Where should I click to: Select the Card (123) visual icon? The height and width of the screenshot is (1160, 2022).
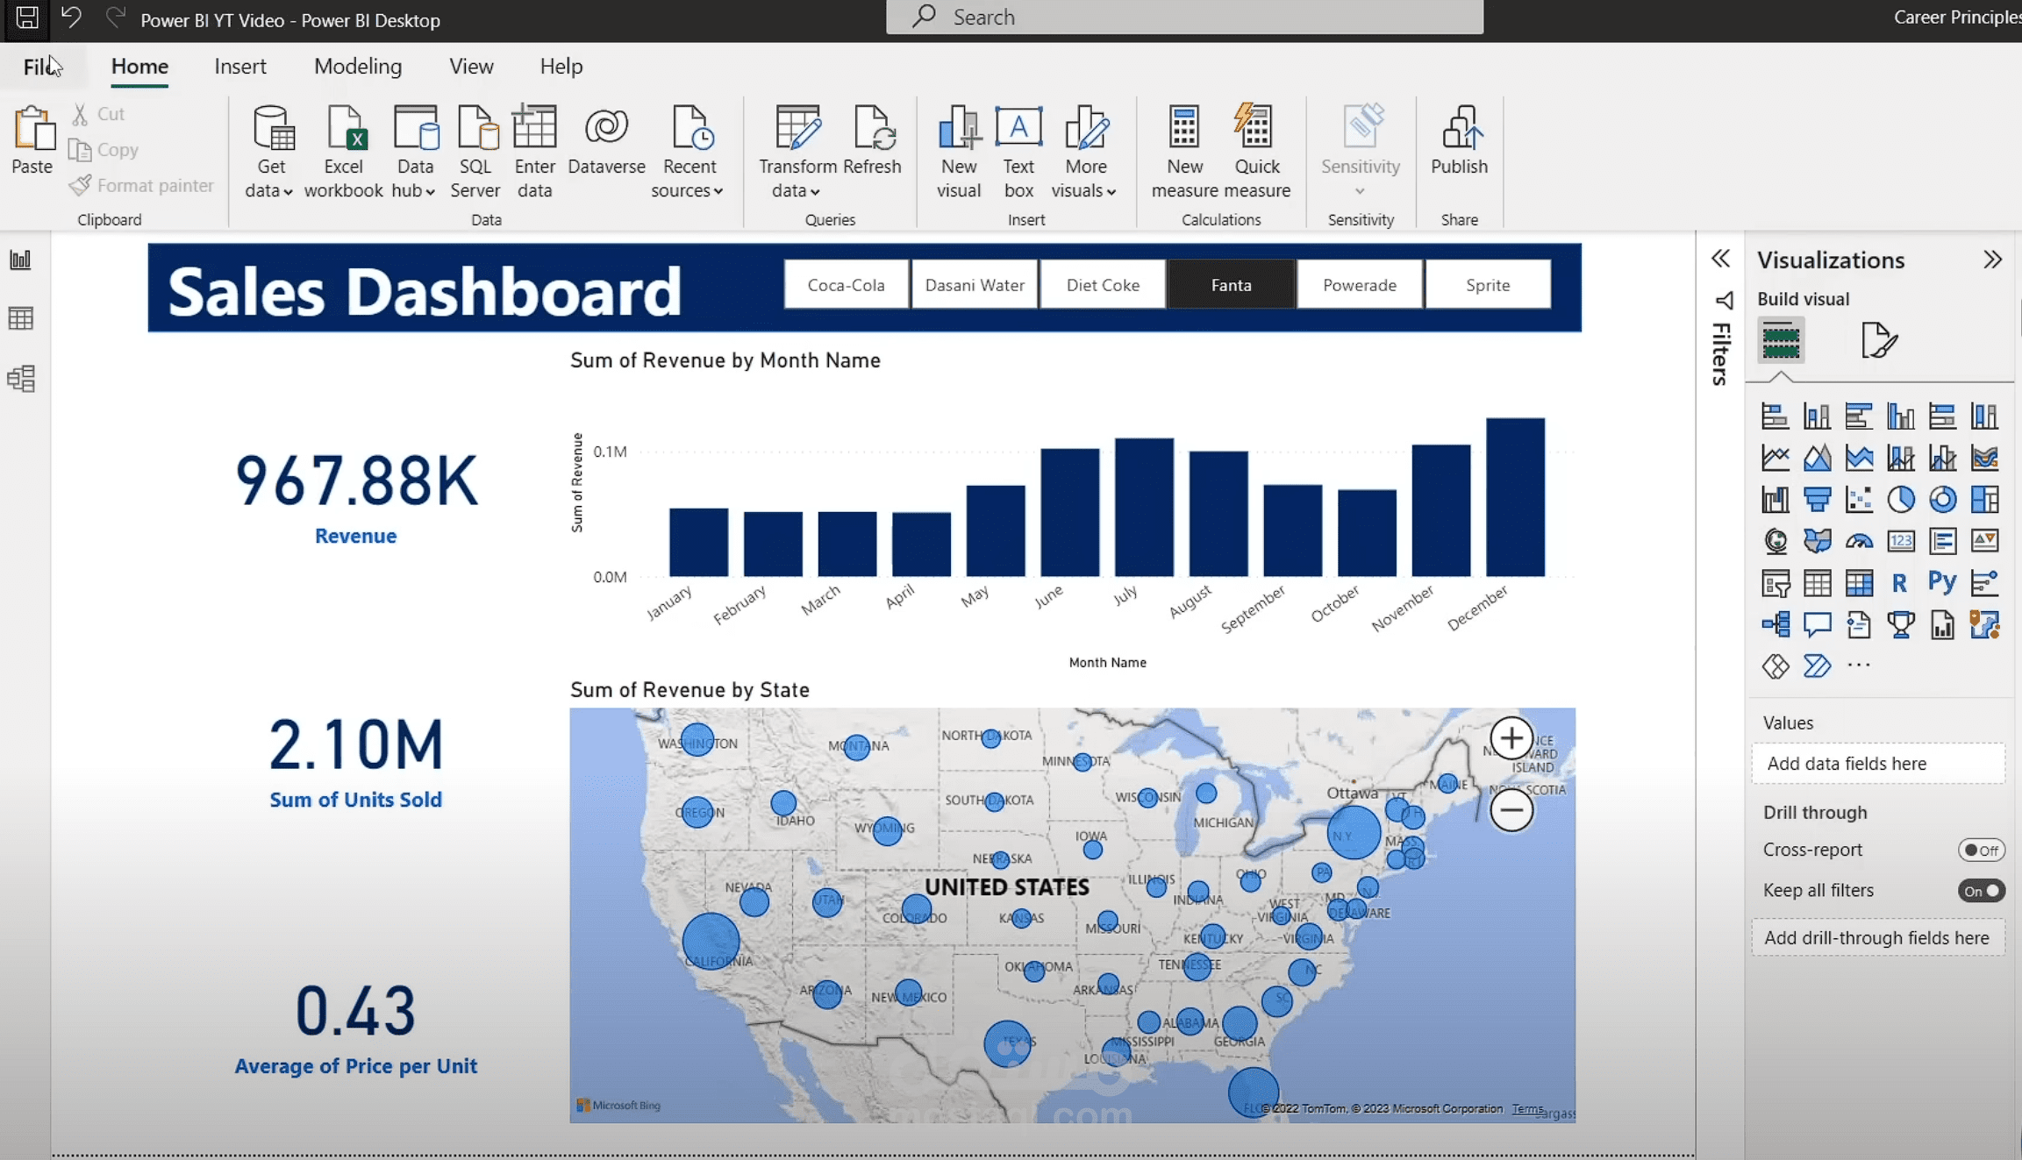1901,541
